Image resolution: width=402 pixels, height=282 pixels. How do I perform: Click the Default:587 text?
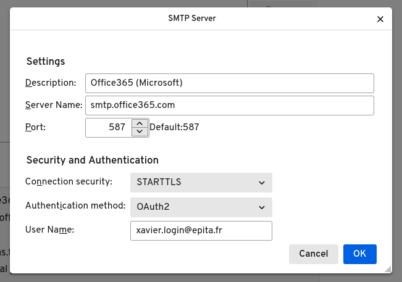click(174, 127)
